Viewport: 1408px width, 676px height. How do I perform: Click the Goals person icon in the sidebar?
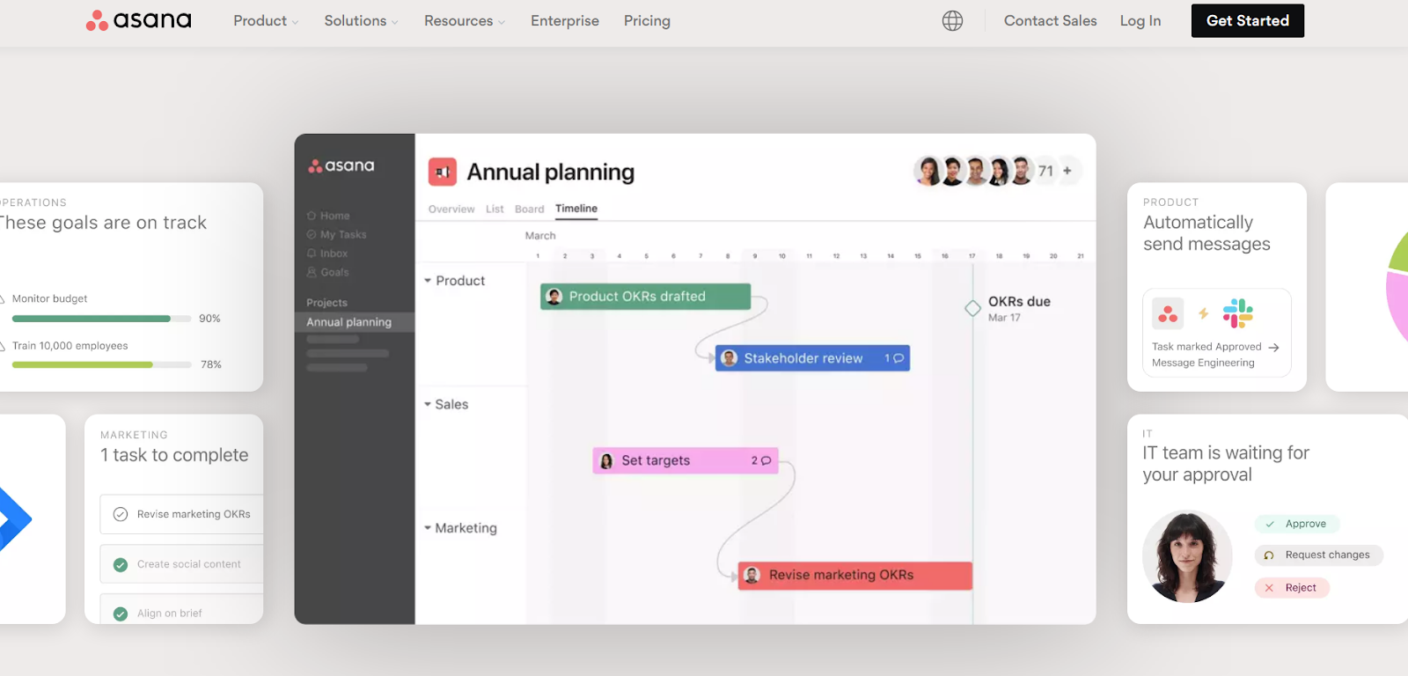312,272
